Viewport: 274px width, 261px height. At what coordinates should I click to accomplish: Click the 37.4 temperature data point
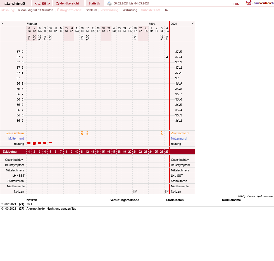pos(167,57)
